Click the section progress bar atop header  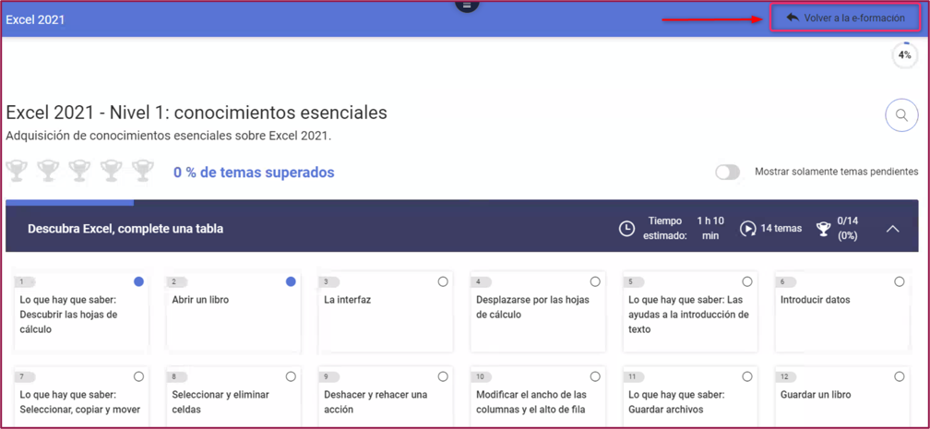tap(70, 202)
